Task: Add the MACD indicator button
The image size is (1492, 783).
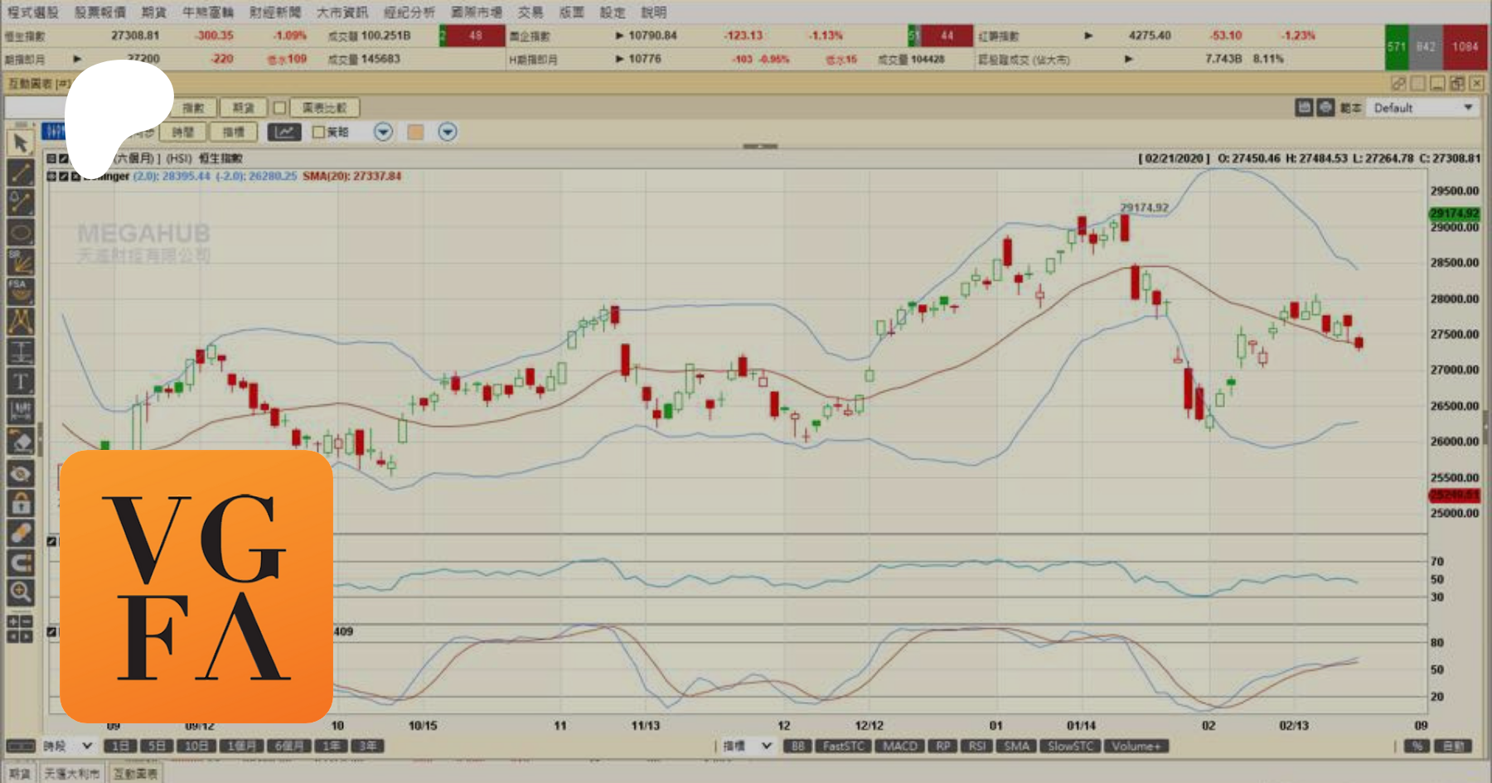Action: point(899,746)
